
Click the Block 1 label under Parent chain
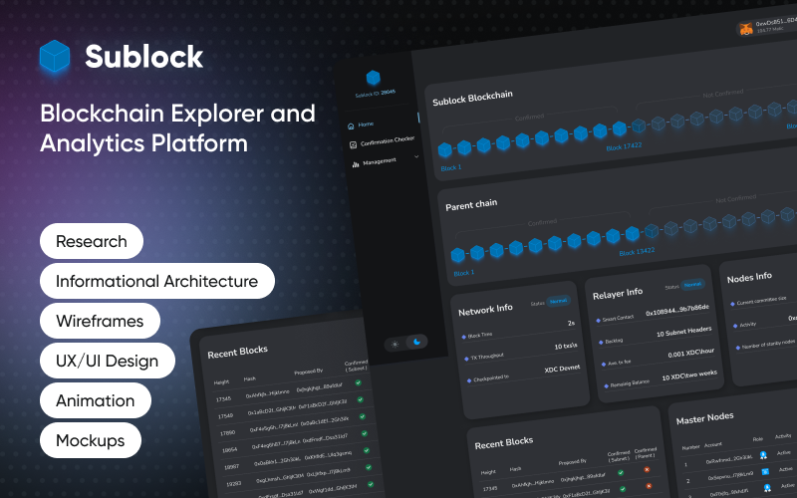click(463, 273)
